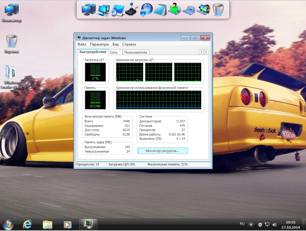Click the right tab scroll arrow
The height and width of the screenshot is (231, 306).
coord(206,52)
